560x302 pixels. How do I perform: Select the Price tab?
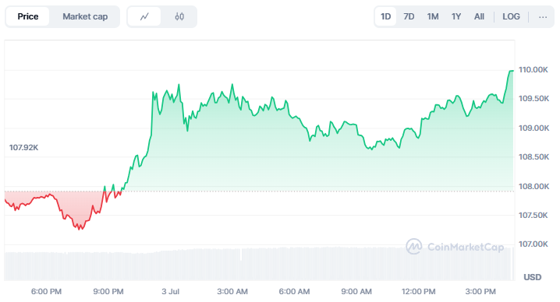pos(28,17)
